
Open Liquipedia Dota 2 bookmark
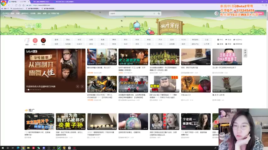[17, 8]
